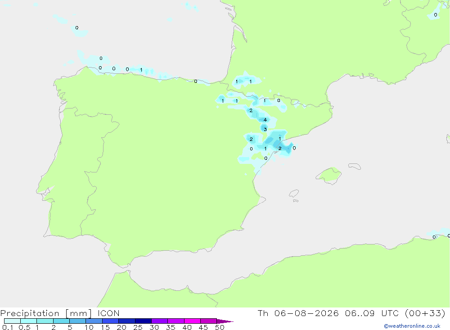Click the legend arrow tip beyond 50
The image size is (450, 330).
click(x=225, y=321)
